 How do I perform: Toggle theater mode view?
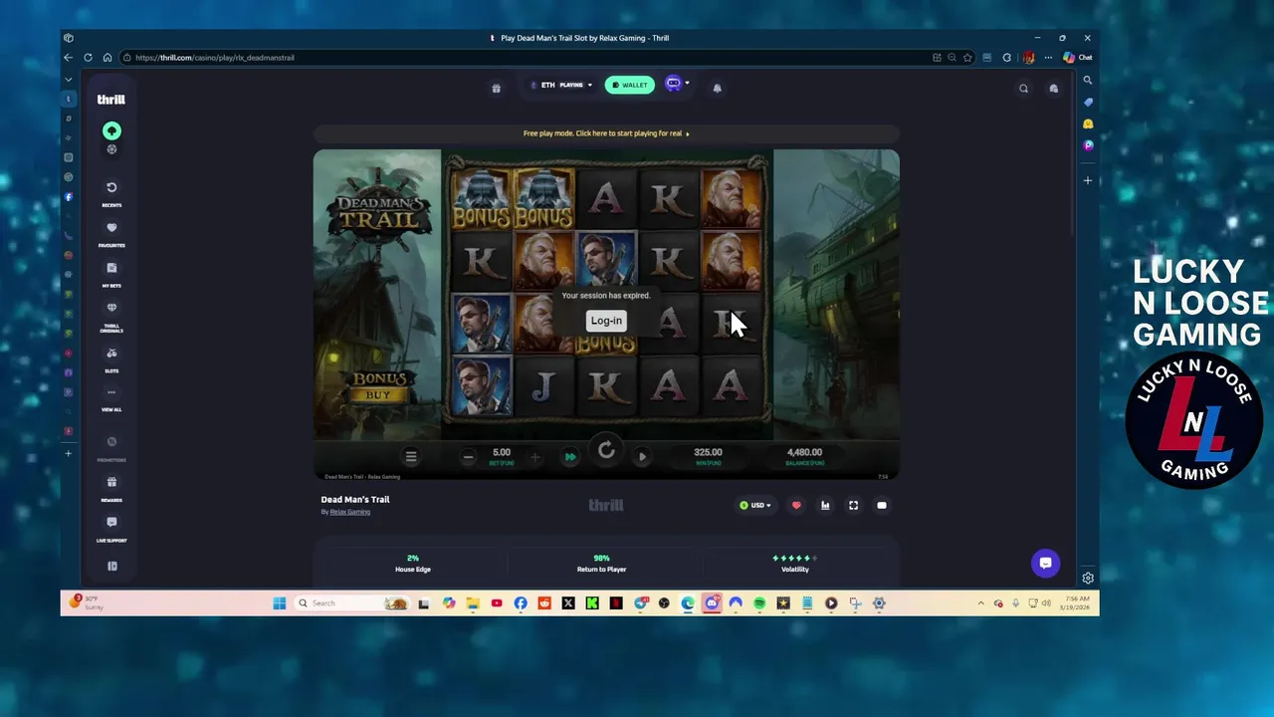point(882,505)
